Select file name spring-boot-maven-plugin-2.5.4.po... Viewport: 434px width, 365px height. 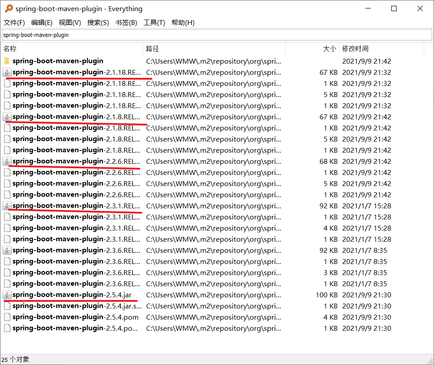[x=75, y=328]
